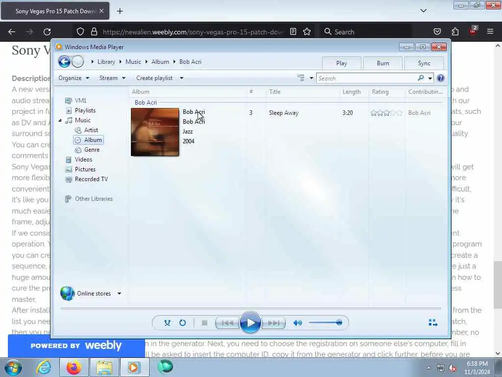Reload the Firefox page
The width and height of the screenshot is (502, 377).
coord(47,32)
